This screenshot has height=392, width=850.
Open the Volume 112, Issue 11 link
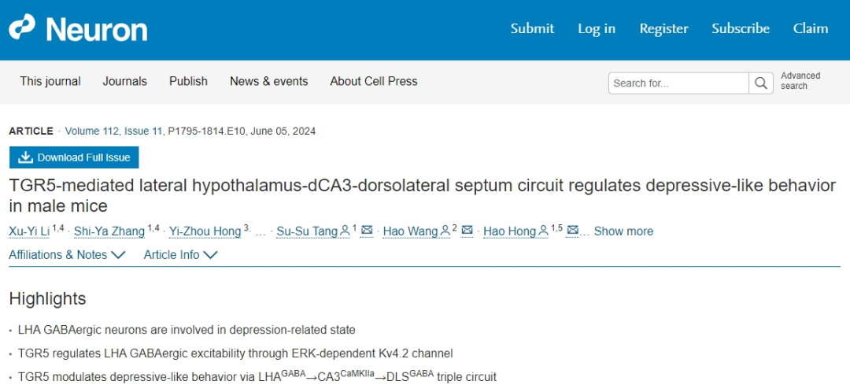114,131
